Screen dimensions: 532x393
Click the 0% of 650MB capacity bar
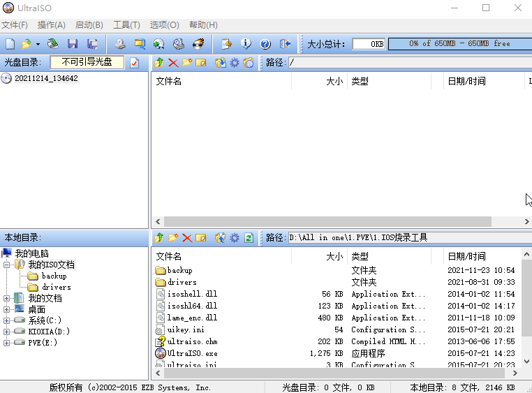pos(460,44)
